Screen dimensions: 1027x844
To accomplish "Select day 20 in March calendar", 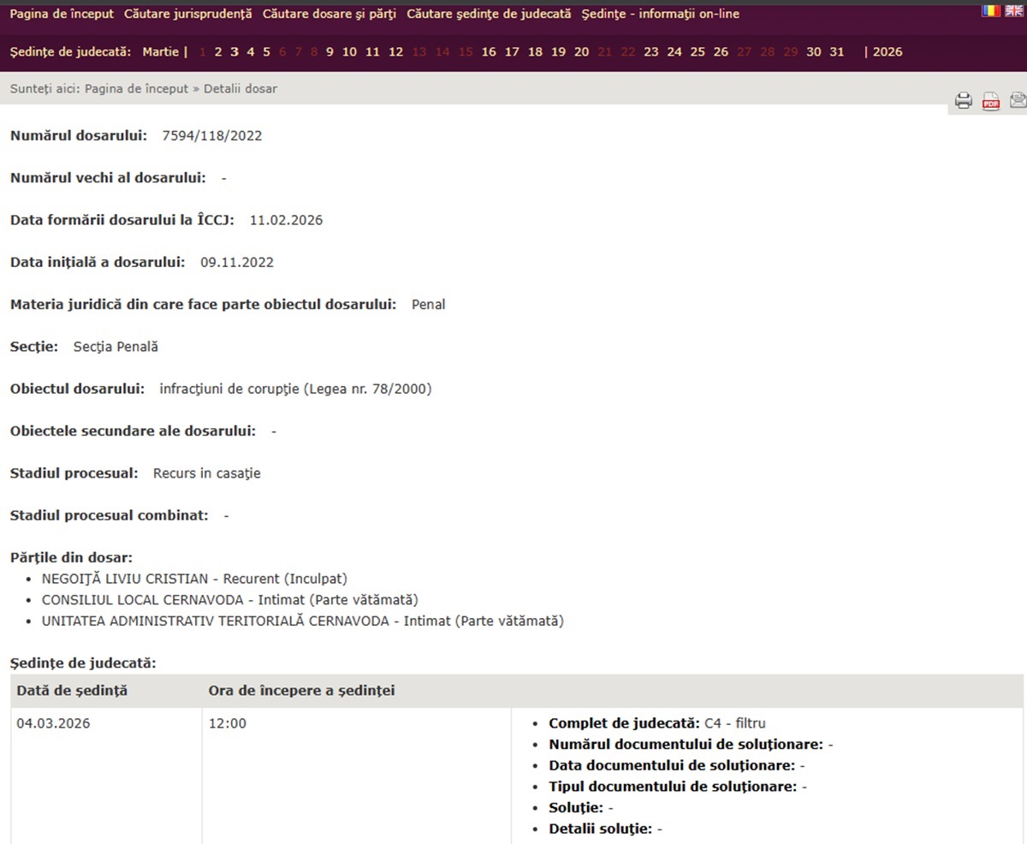I will (x=582, y=51).
